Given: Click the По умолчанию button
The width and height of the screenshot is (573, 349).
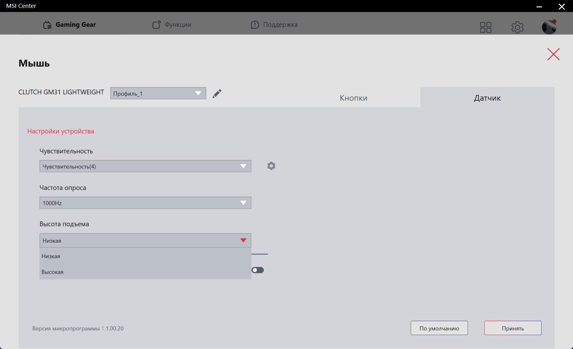Looking at the screenshot, I should 439,328.
